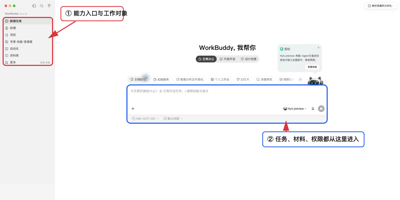
Task: Open the 更多 more menu item
Action: (28, 63)
